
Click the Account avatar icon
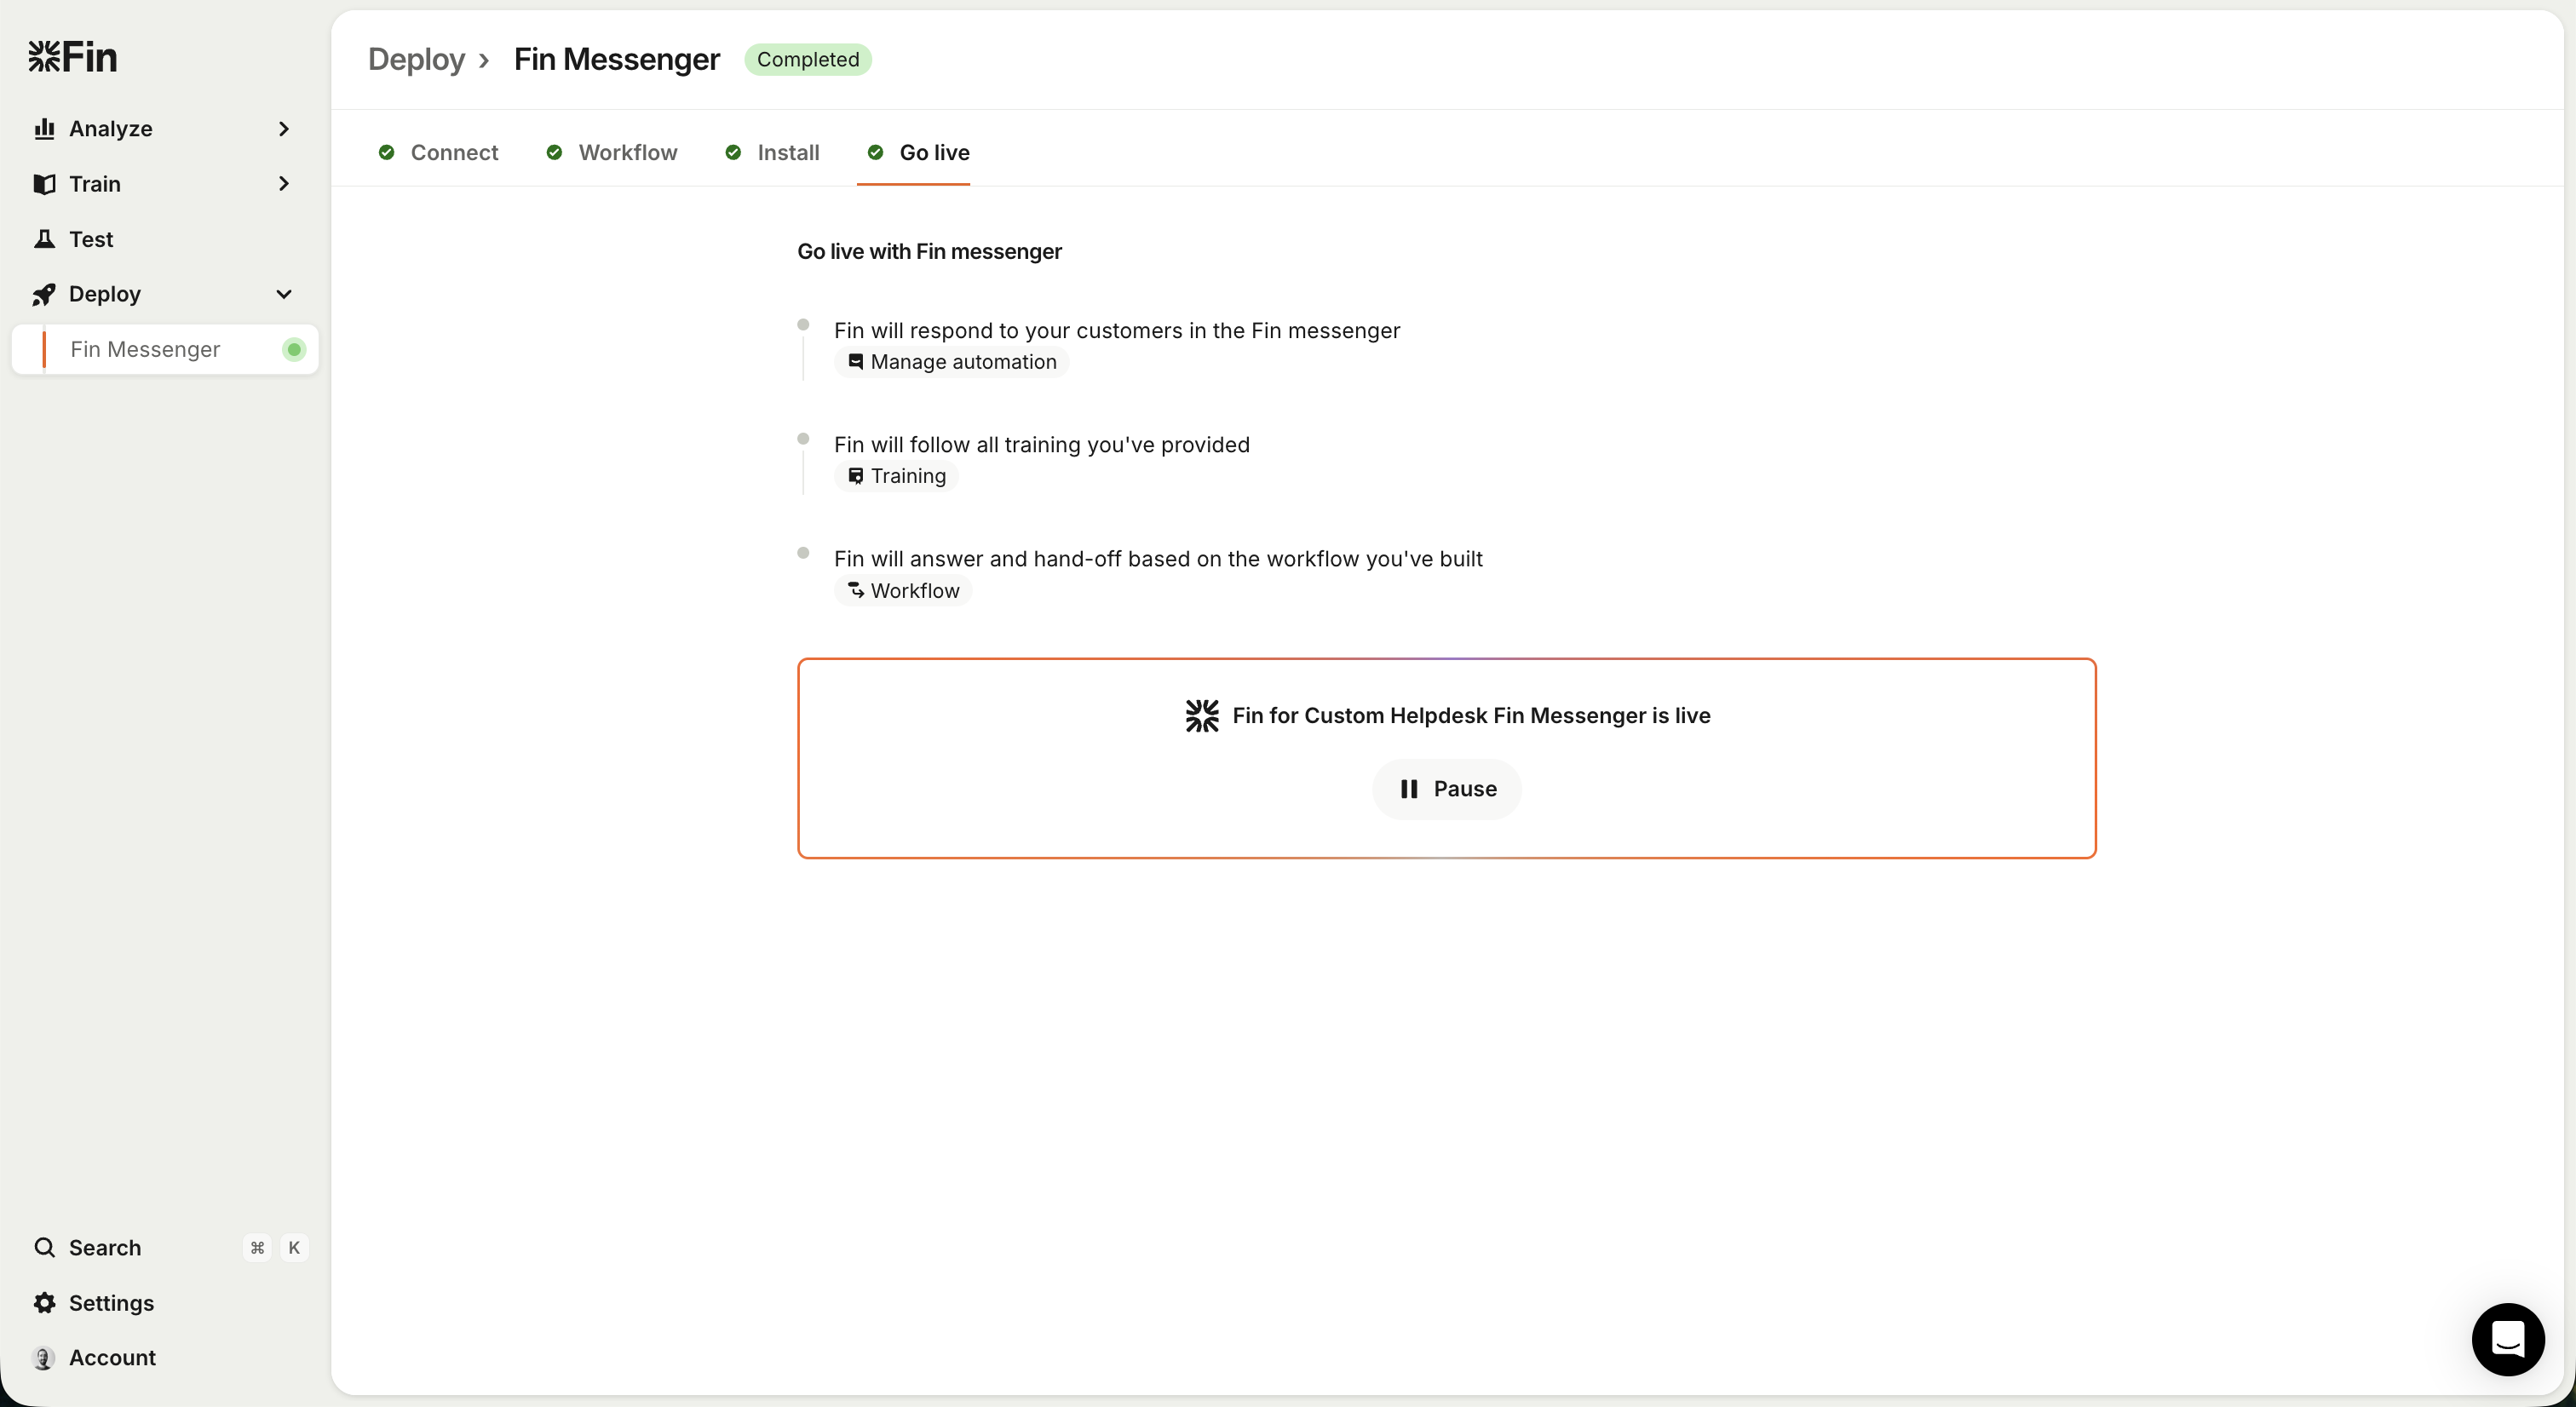44,1358
